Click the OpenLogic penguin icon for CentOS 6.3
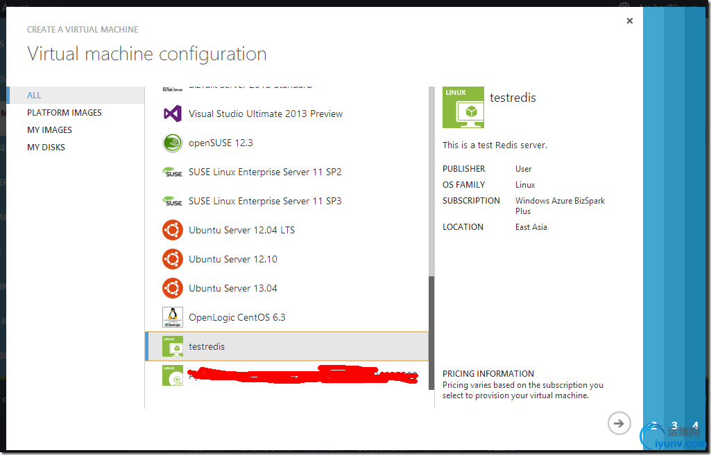 [173, 317]
